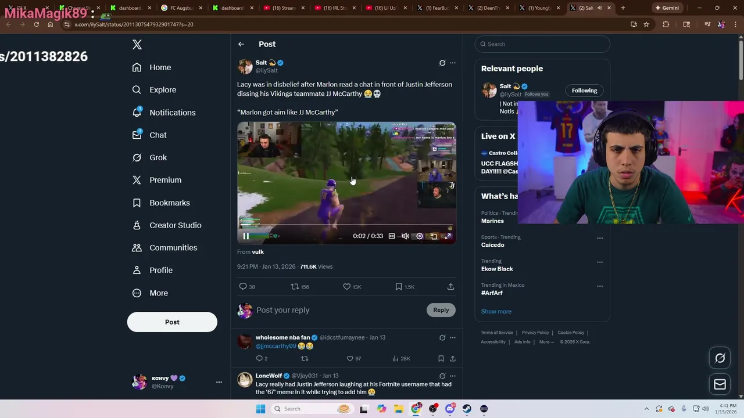
Task: Enter fullscreen on the video
Action: pos(448,236)
